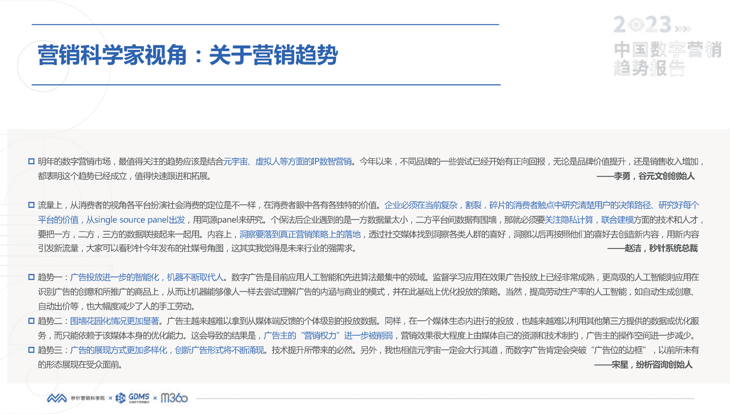Click blue phrase "从single source panel出发"

[135, 220]
